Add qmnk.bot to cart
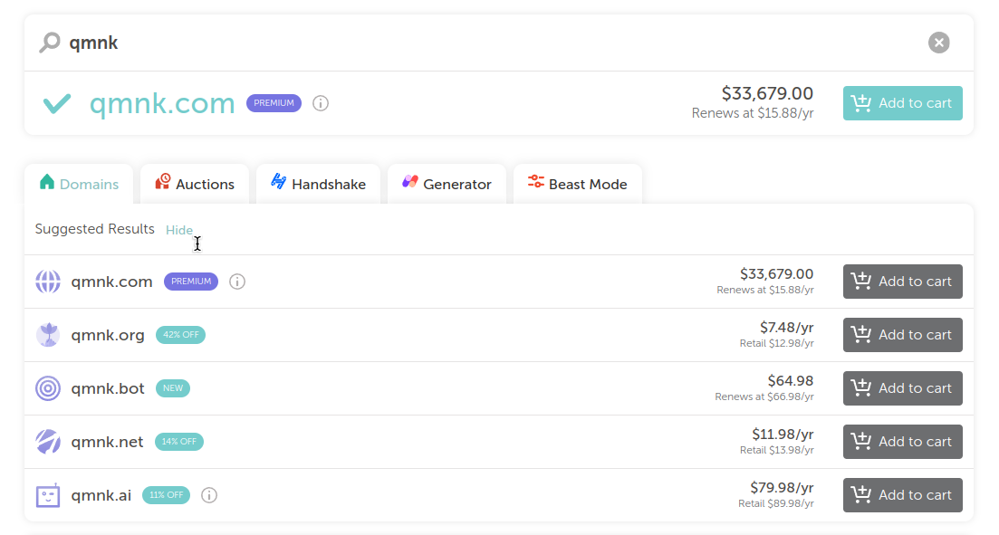This screenshot has height=535, width=999. pos(902,388)
